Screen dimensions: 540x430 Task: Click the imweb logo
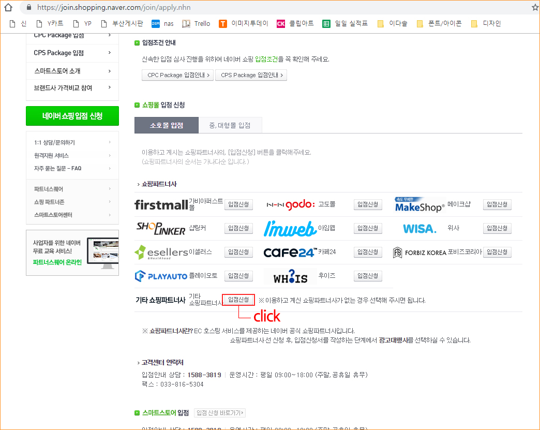coord(290,228)
